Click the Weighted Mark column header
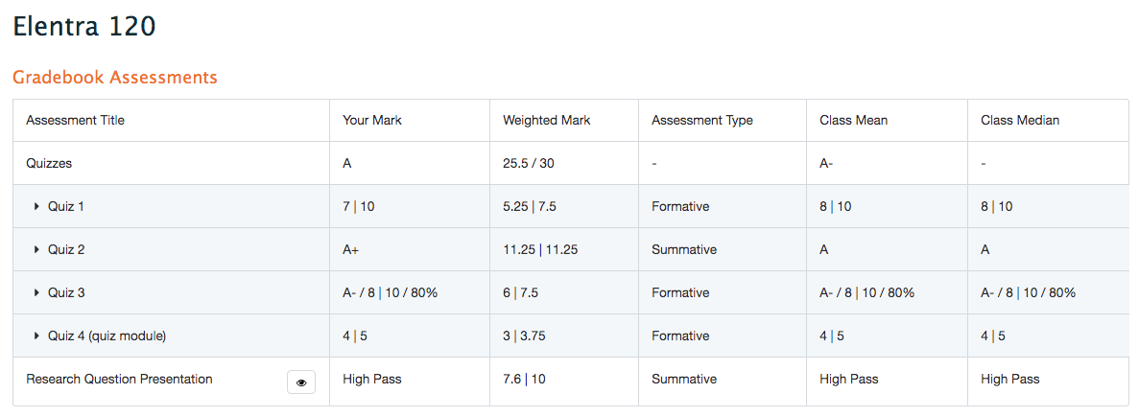 click(x=546, y=121)
